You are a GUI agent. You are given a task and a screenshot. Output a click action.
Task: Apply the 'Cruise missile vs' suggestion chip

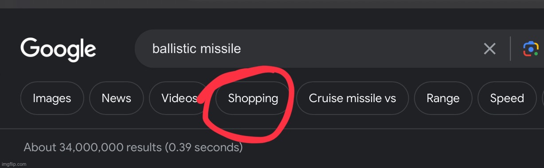(352, 98)
